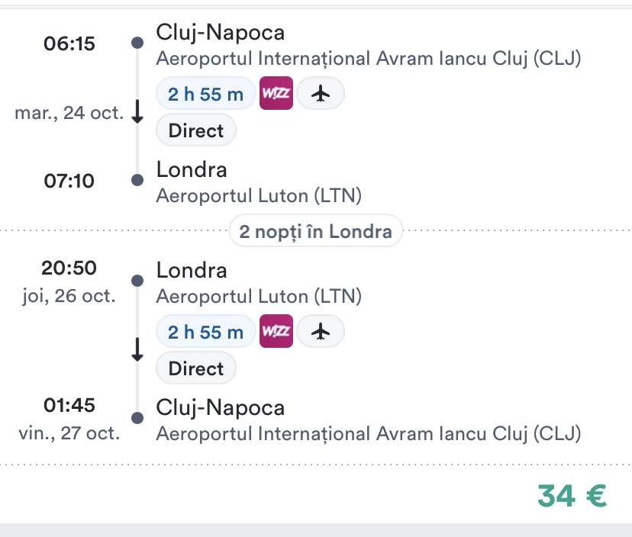Click the 07:10 arrival time

pos(69,181)
